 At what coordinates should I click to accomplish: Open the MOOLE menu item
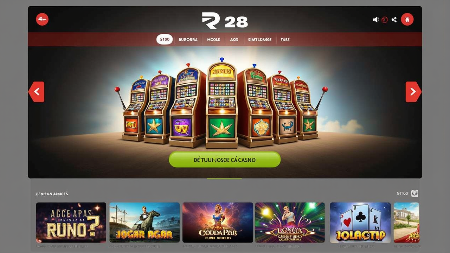coord(213,40)
